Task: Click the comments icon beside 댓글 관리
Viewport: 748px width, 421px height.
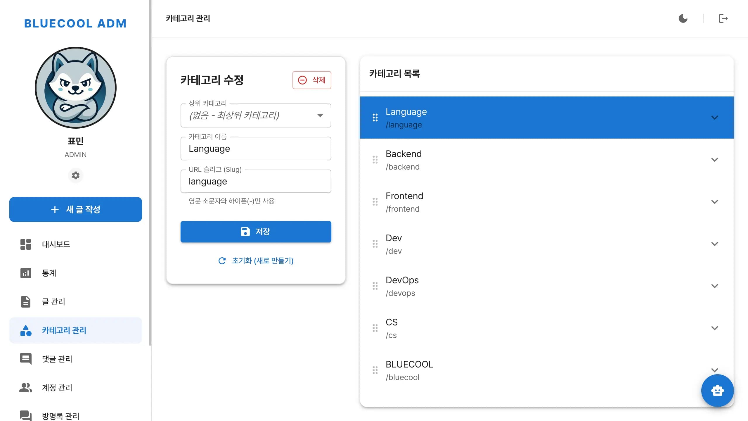Action: (25, 359)
